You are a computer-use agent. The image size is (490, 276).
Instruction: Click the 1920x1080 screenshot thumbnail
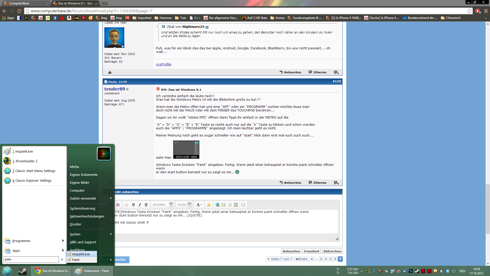point(186,150)
